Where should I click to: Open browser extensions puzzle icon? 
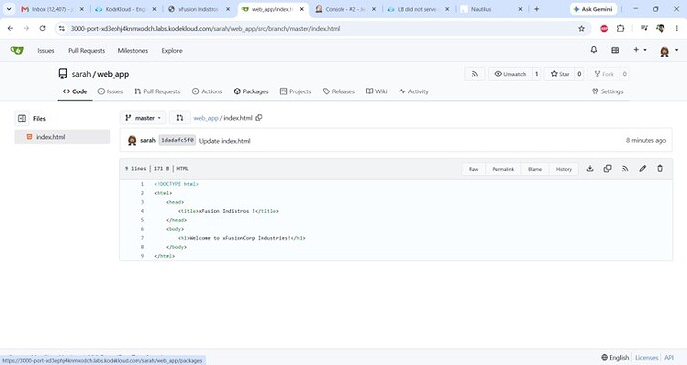click(x=621, y=29)
